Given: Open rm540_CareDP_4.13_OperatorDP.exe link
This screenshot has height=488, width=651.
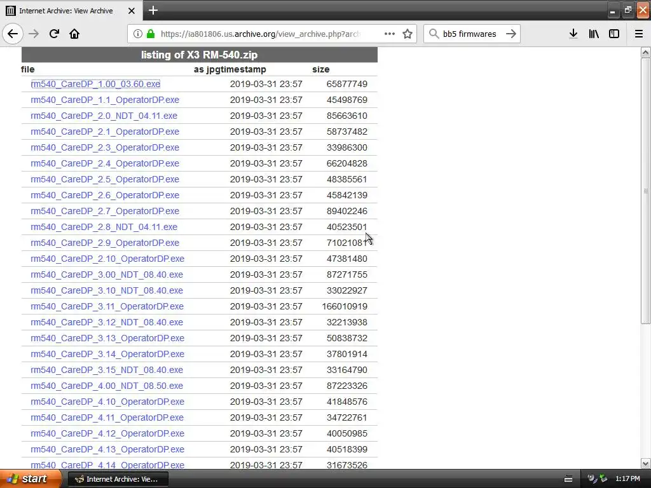Looking at the screenshot, I should point(107,449).
